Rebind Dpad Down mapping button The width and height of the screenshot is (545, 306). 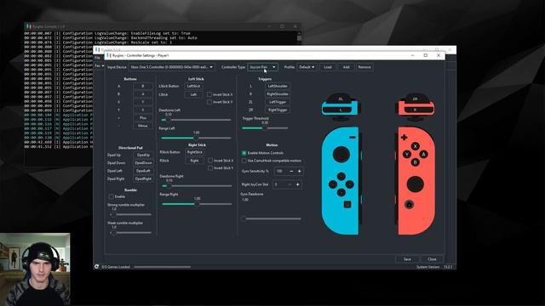tap(143, 162)
